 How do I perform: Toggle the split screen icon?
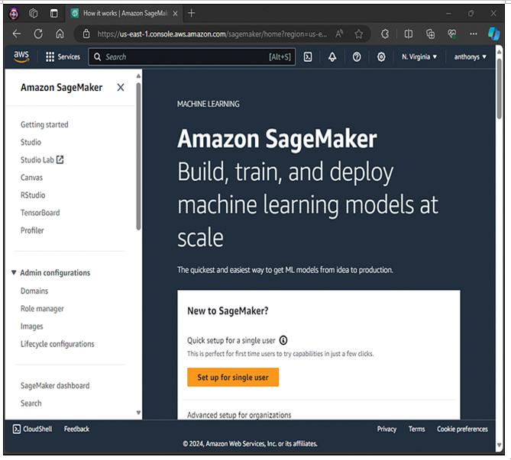click(409, 34)
